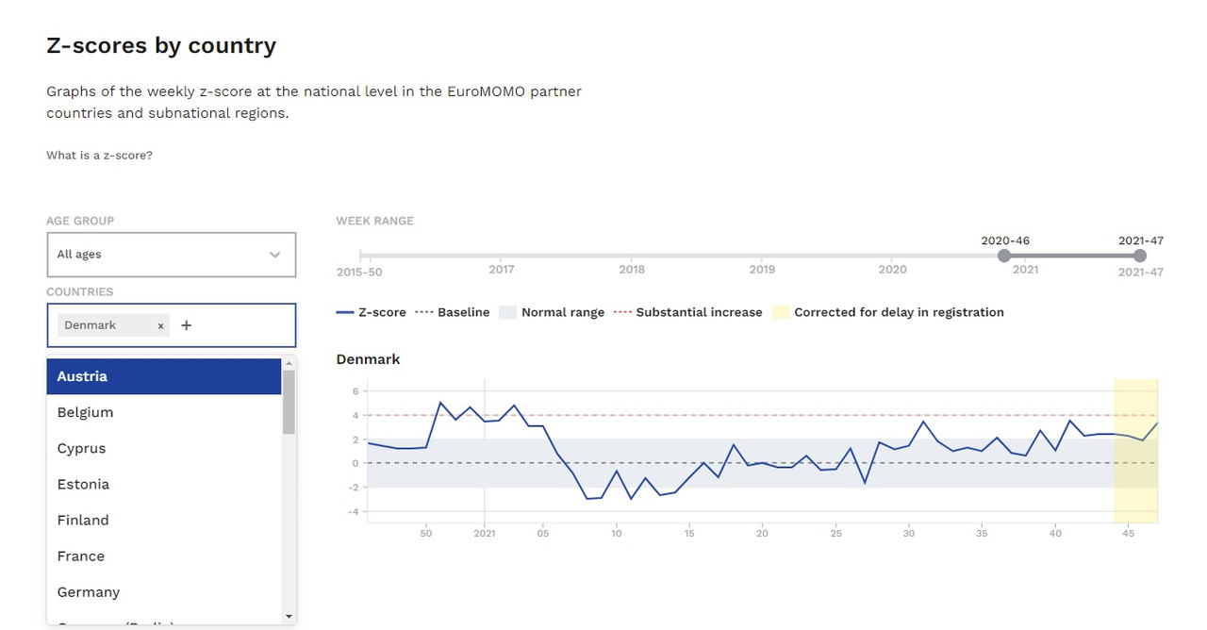This screenshot has height=630, width=1207.
Task: Click the country list scrollbar thumb
Action: tap(289, 402)
